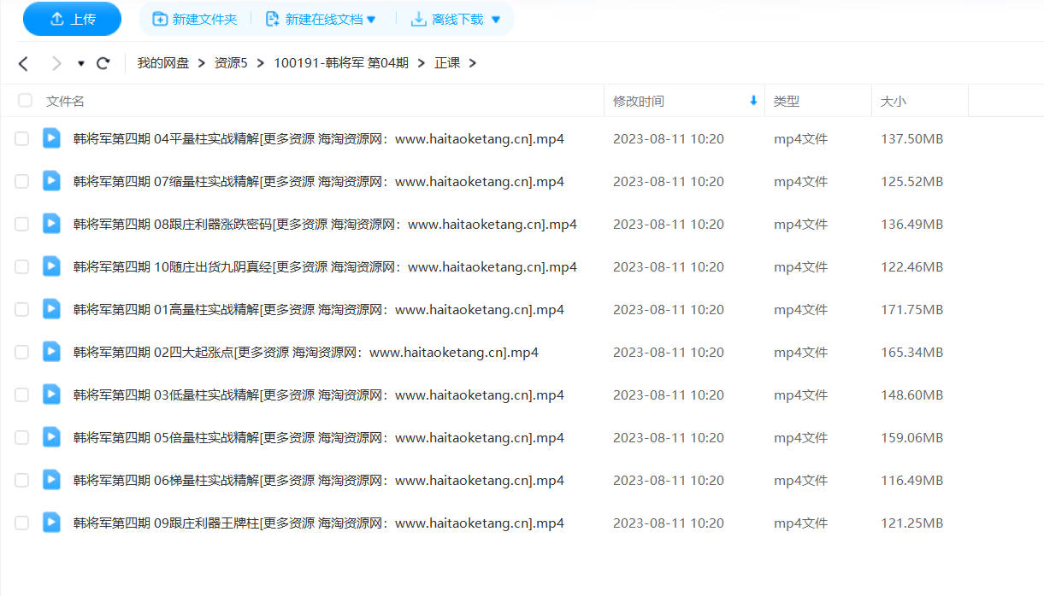Click video icon of 02四大起涨点
Image resolution: width=1044 pixels, height=596 pixels.
[52, 351]
